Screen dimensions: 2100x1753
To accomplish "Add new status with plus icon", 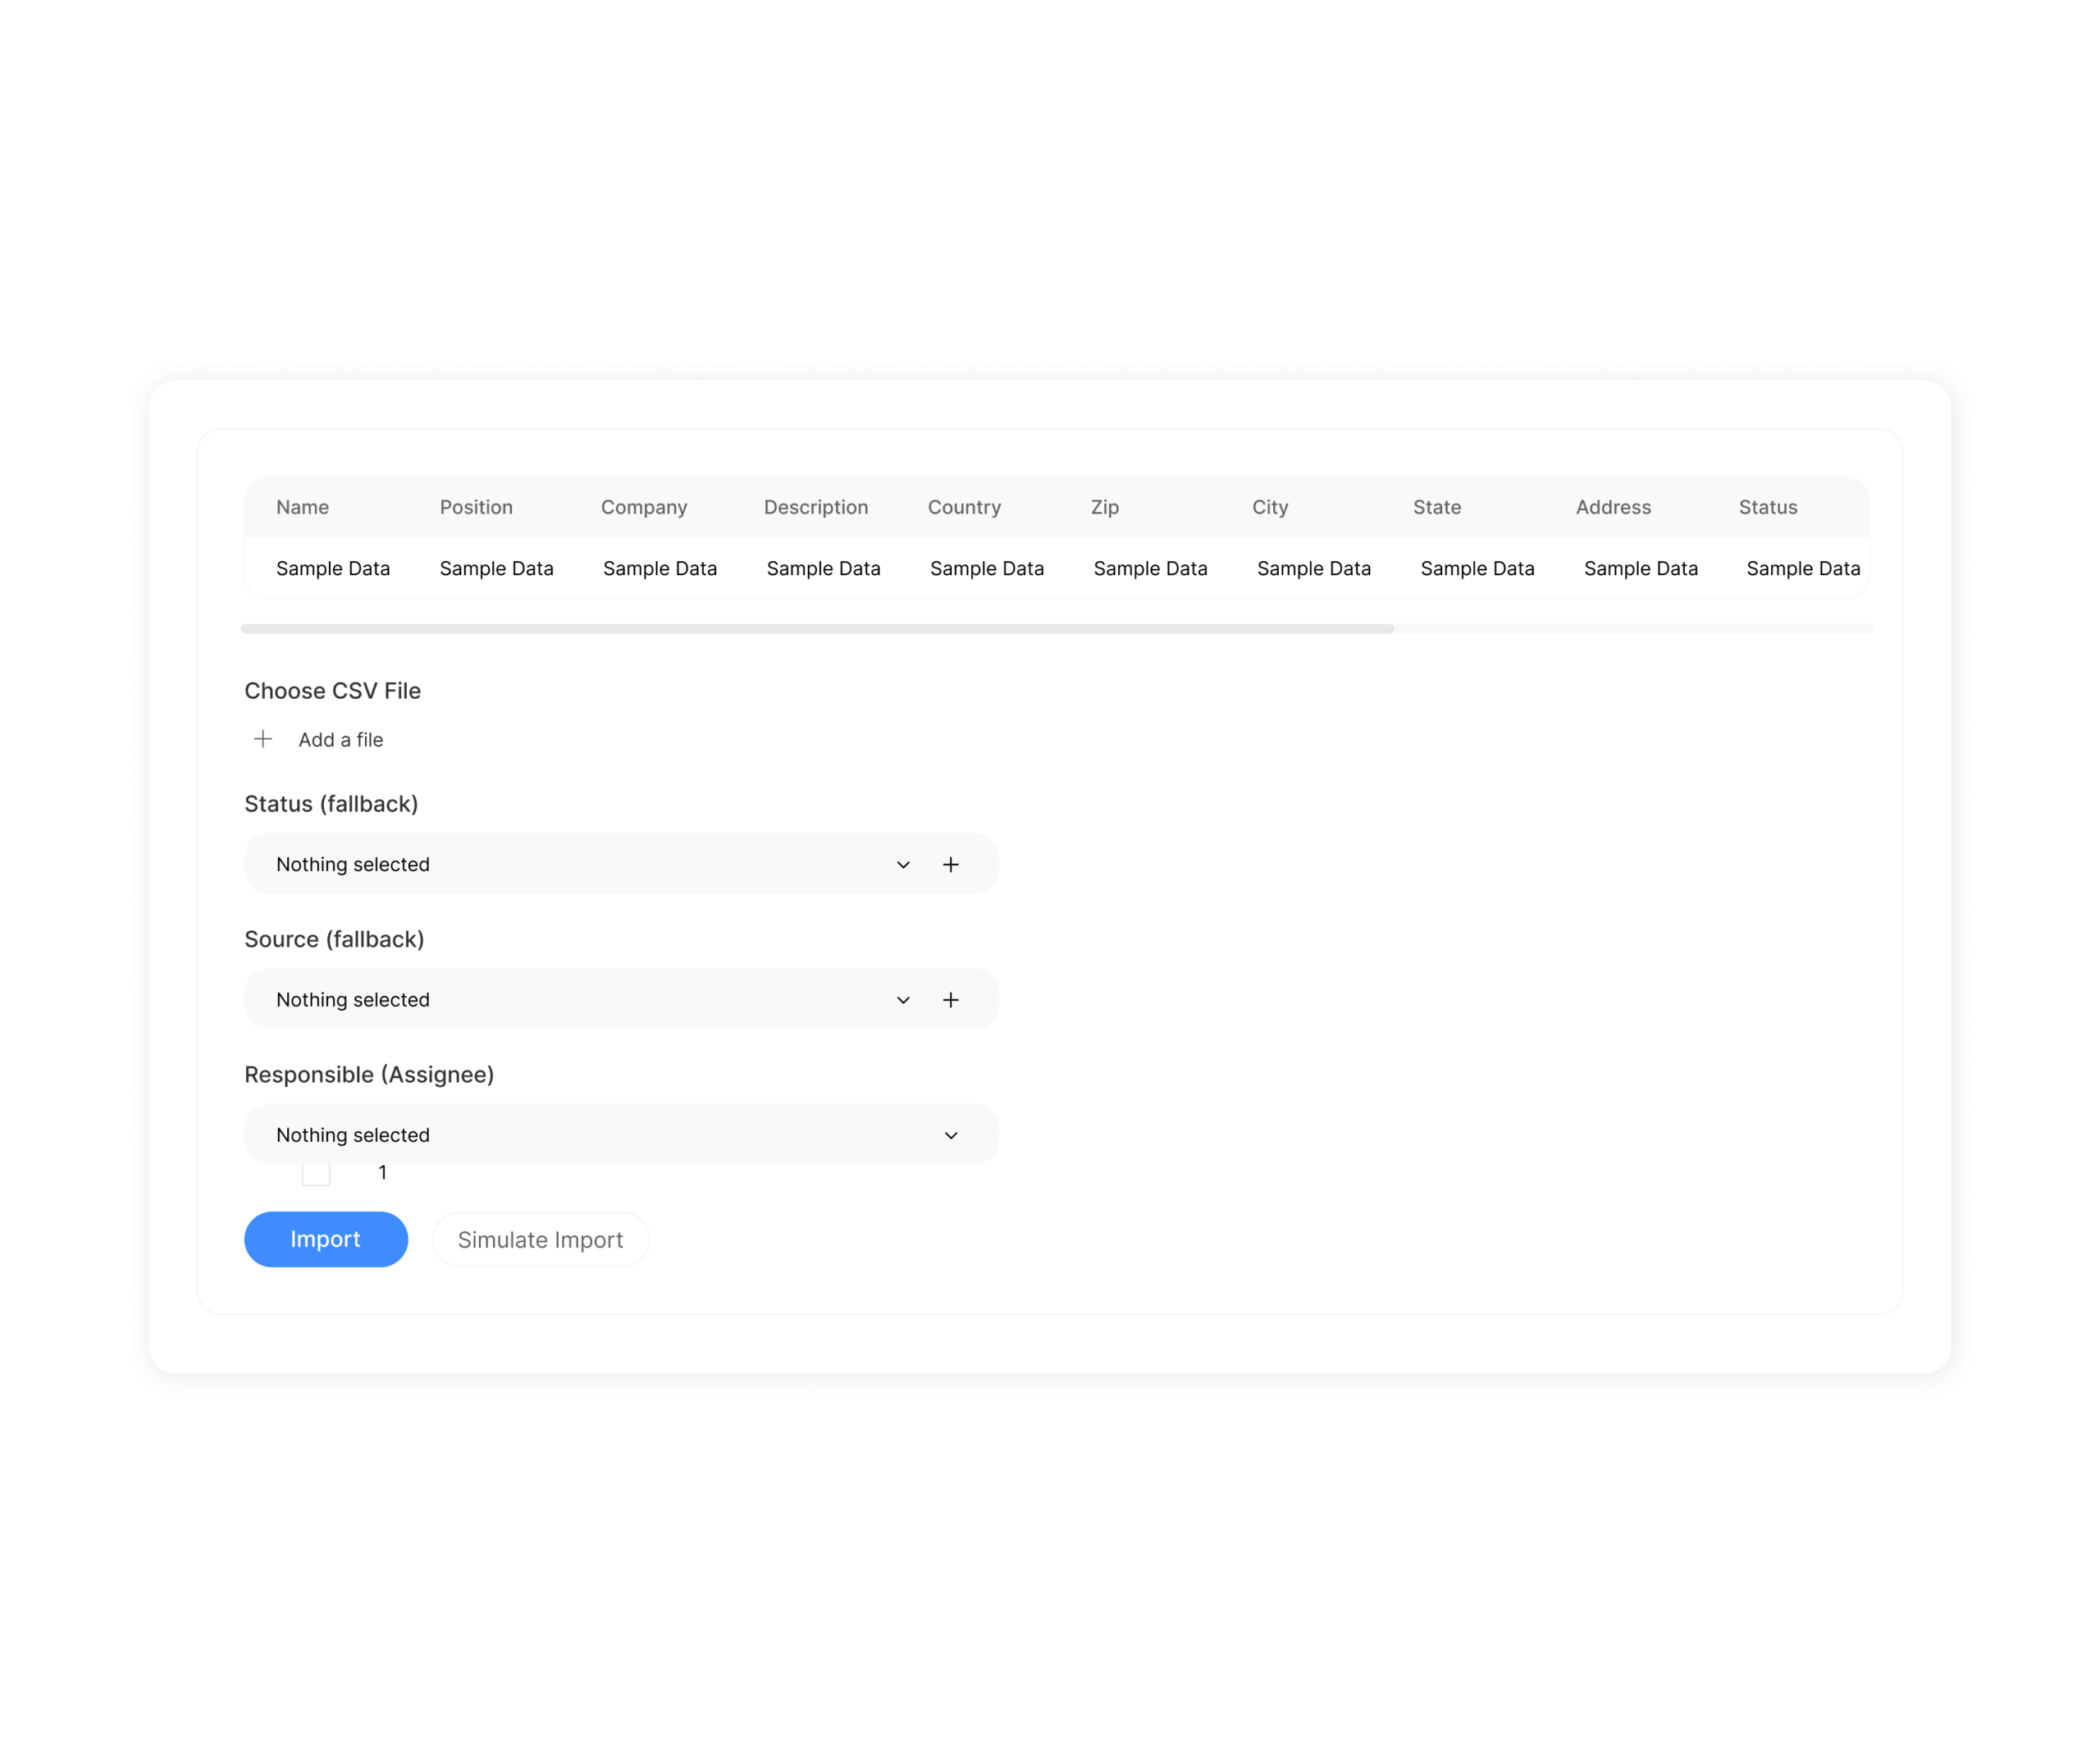I will (951, 864).
